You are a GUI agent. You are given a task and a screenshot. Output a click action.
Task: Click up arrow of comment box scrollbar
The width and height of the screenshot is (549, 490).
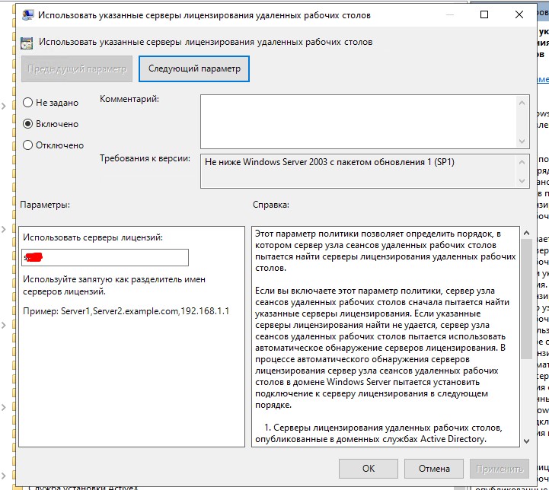[522, 103]
